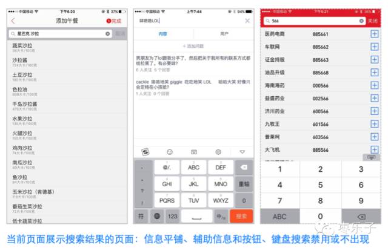The image size is (388, 248).
Task: Tap the Sogou keyboard backspace key
Action: [244, 168]
